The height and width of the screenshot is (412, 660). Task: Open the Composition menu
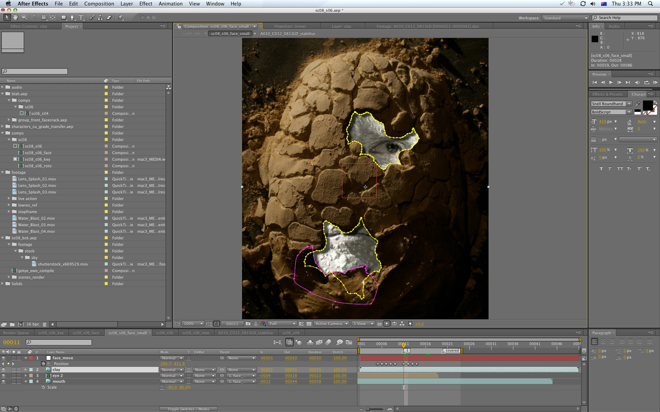(x=99, y=4)
